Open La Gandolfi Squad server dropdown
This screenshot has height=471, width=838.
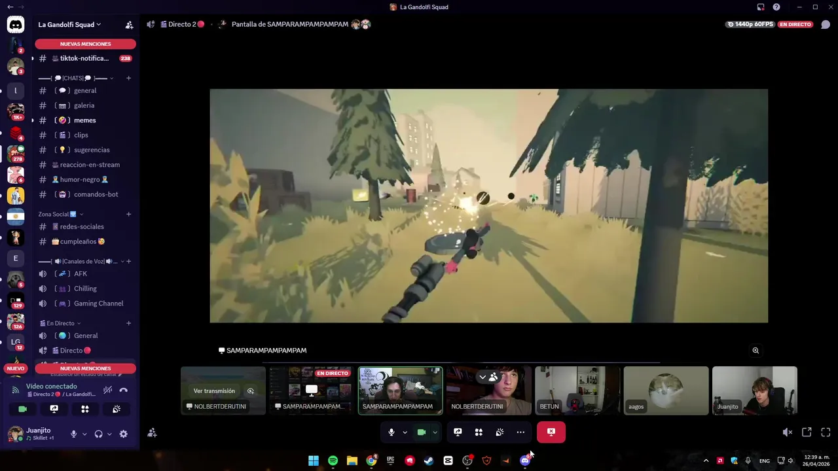click(69, 25)
